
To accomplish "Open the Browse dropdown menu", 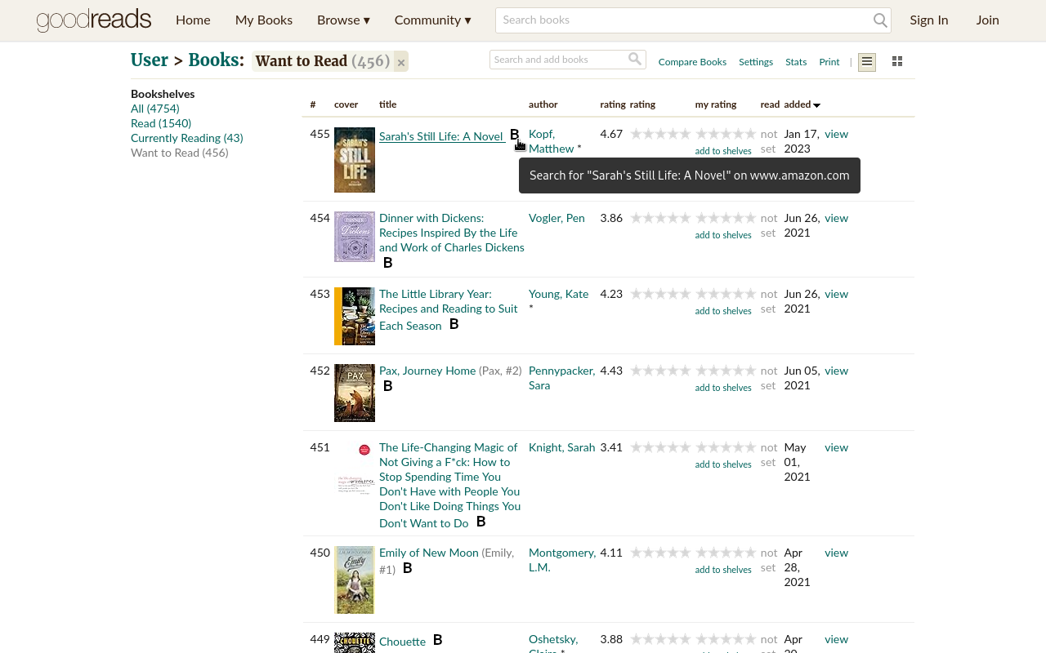I will (343, 20).
